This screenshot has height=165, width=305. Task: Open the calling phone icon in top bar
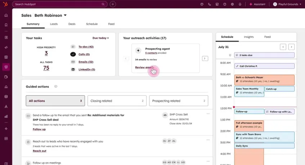[210, 4]
